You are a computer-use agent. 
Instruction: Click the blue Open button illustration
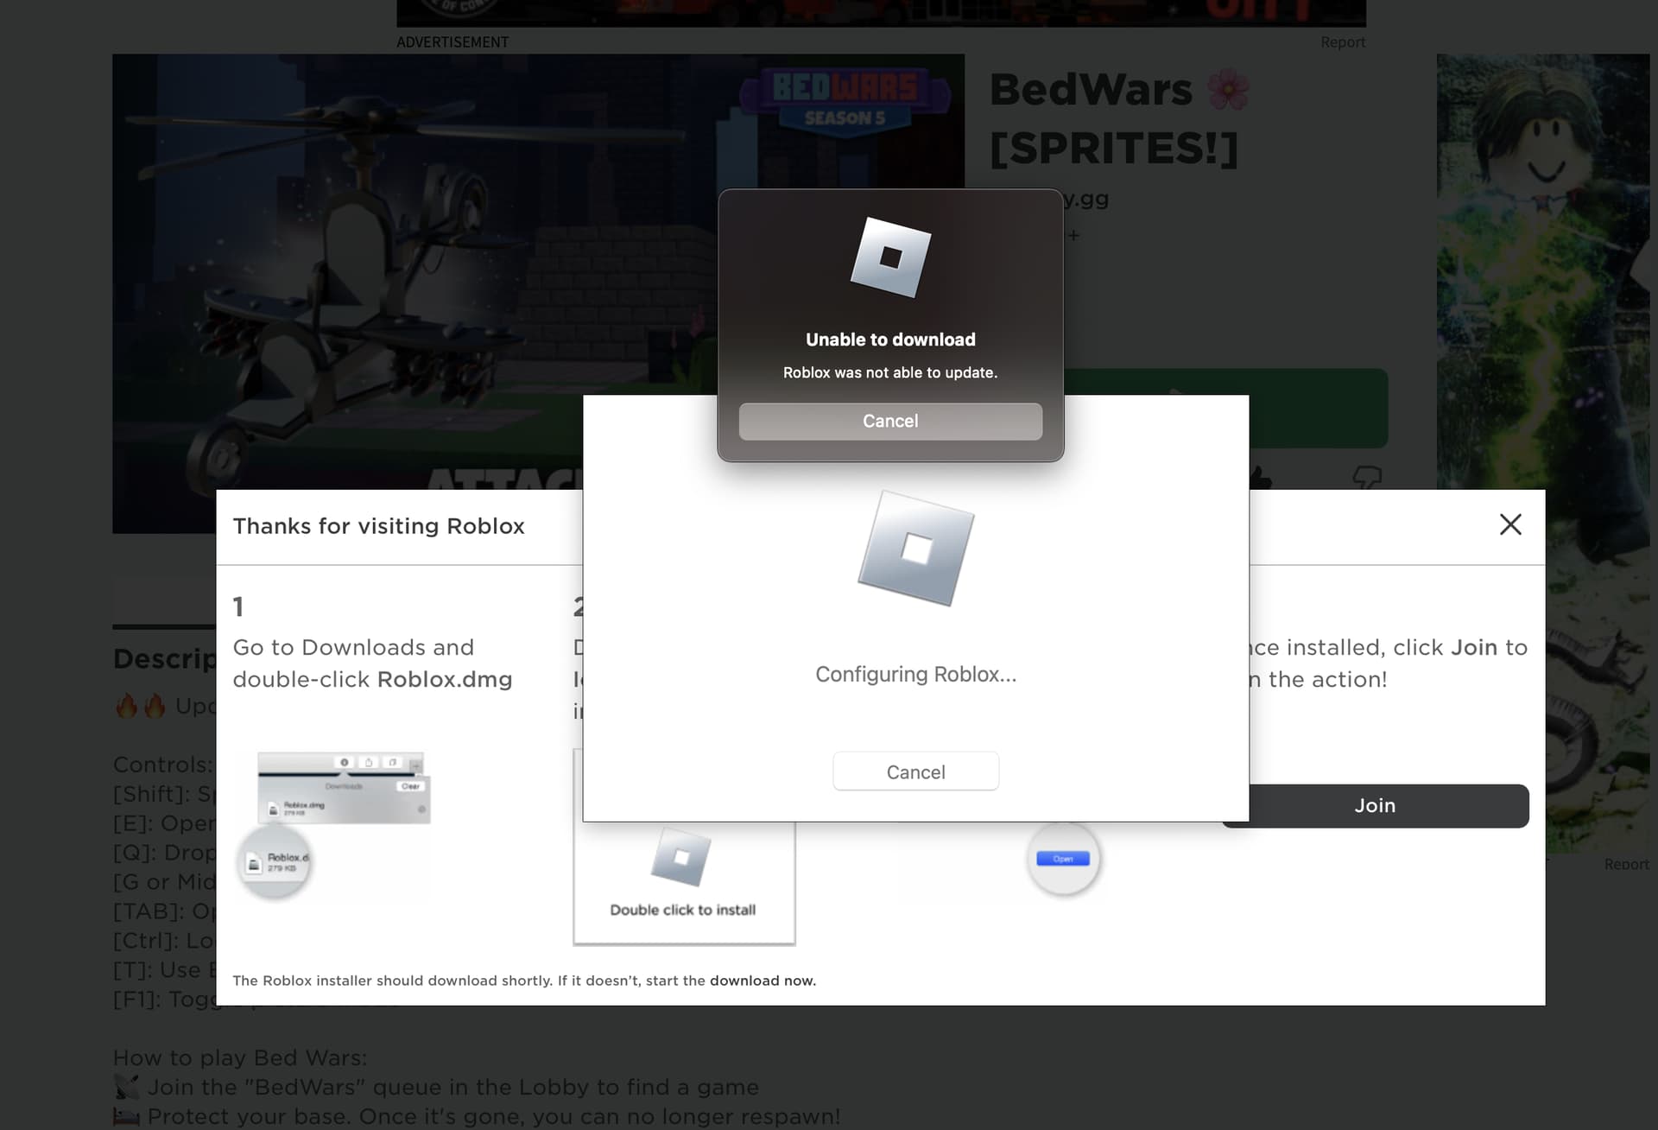[1063, 859]
